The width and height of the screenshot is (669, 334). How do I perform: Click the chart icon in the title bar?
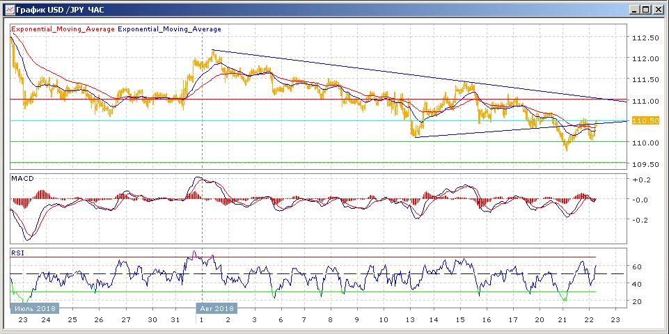tap(9, 9)
